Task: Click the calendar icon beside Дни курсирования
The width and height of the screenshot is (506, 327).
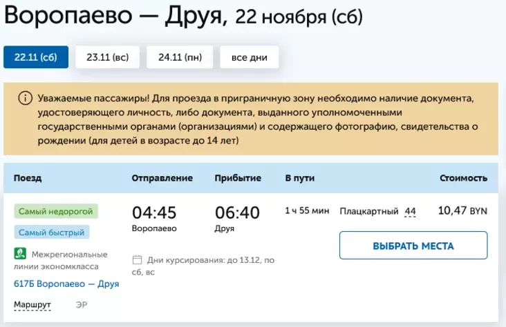Action: click(137, 260)
